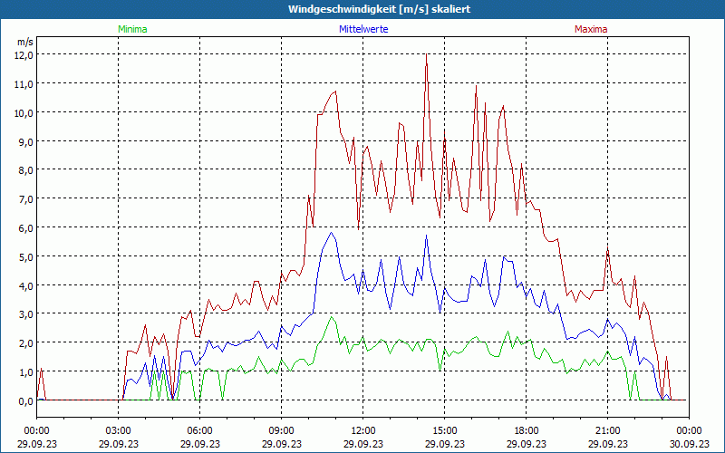Click the 0,0 y-axis value

tap(27, 401)
